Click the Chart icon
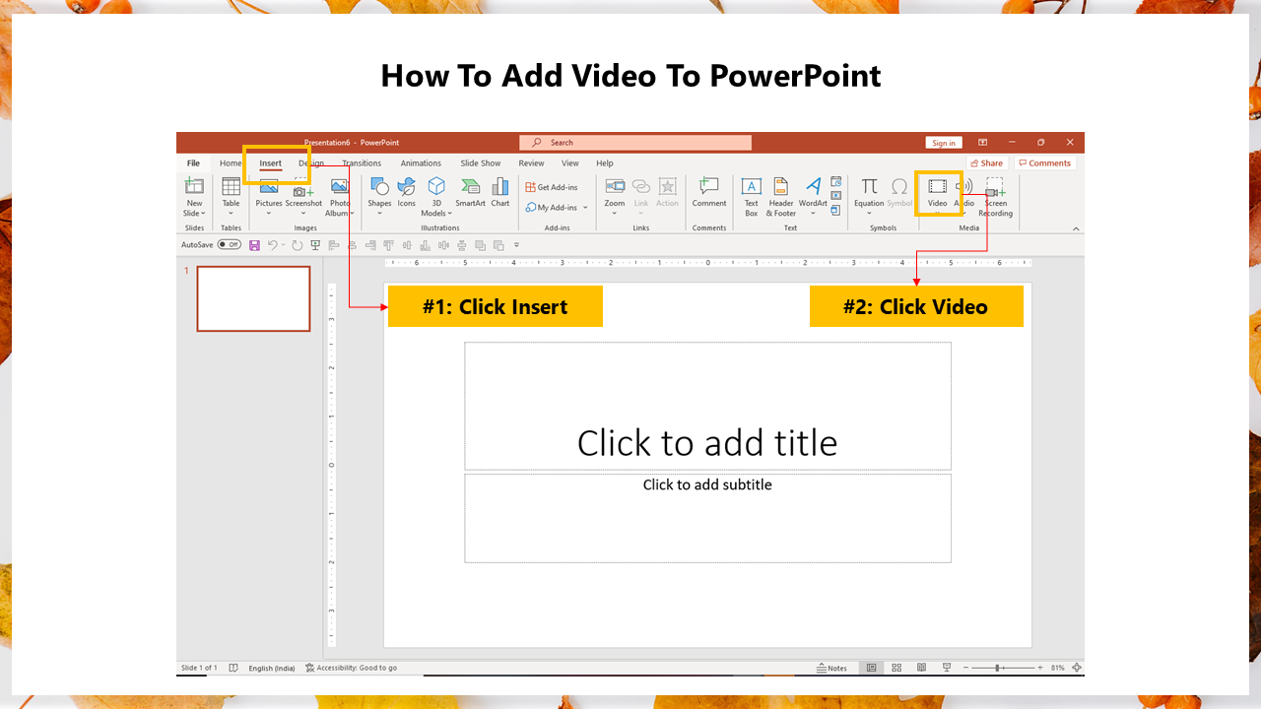 (x=500, y=186)
